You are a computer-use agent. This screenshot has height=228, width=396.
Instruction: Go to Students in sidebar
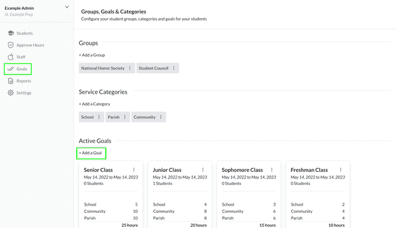[x=25, y=33]
